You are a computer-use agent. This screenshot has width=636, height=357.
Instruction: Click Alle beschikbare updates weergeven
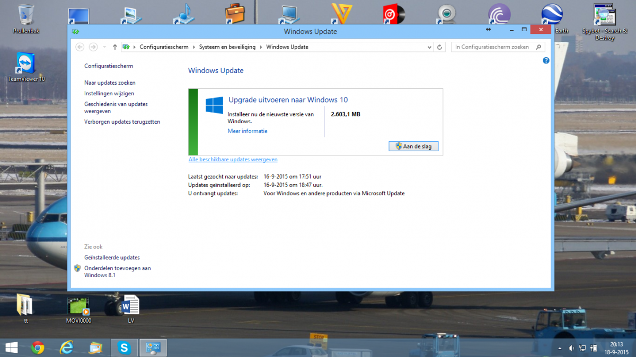tap(233, 160)
